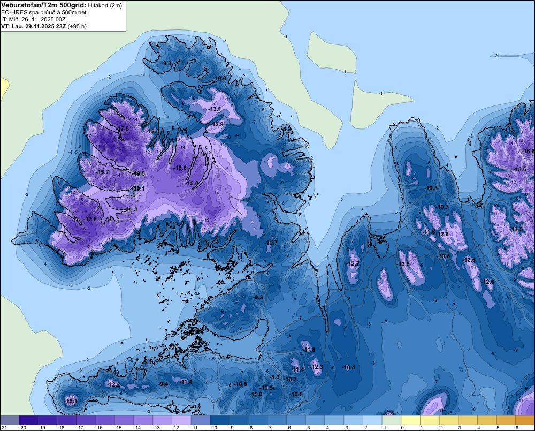Click the legend color swatch above the -14 label
The height and width of the screenshot is (431, 535).
coord(143,420)
